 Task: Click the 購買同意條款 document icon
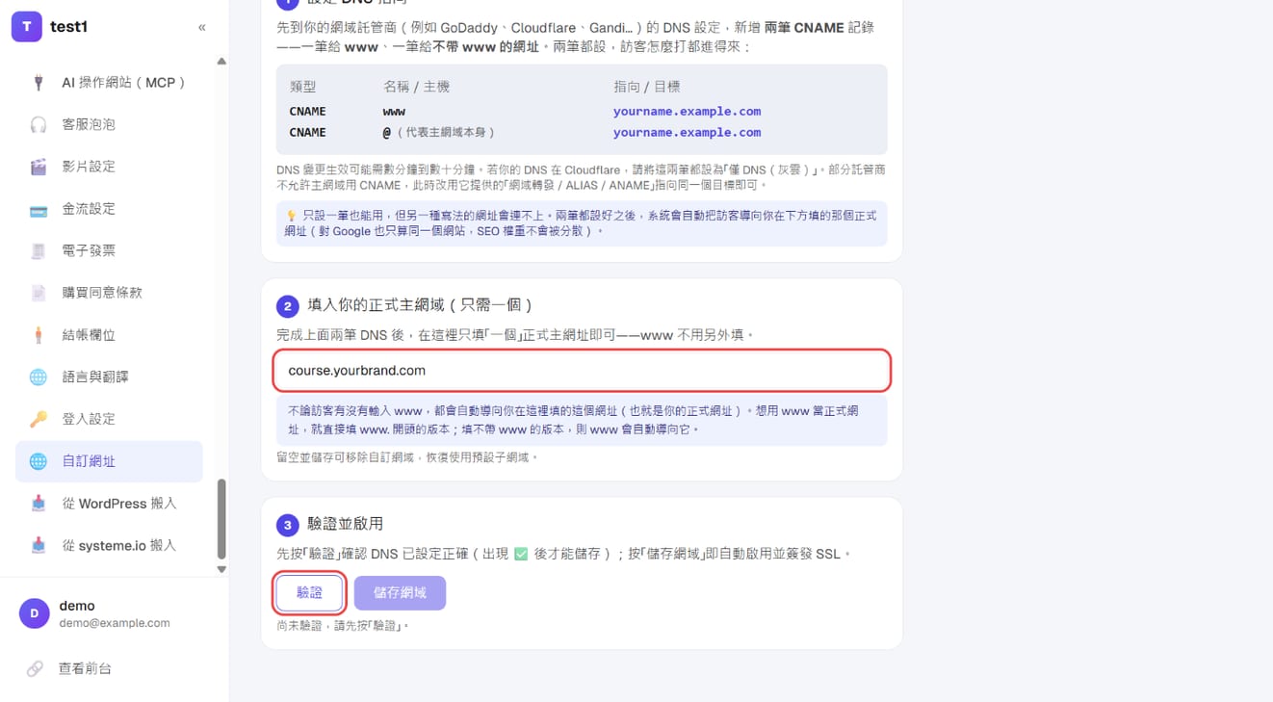pyautogui.click(x=39, y=293)
